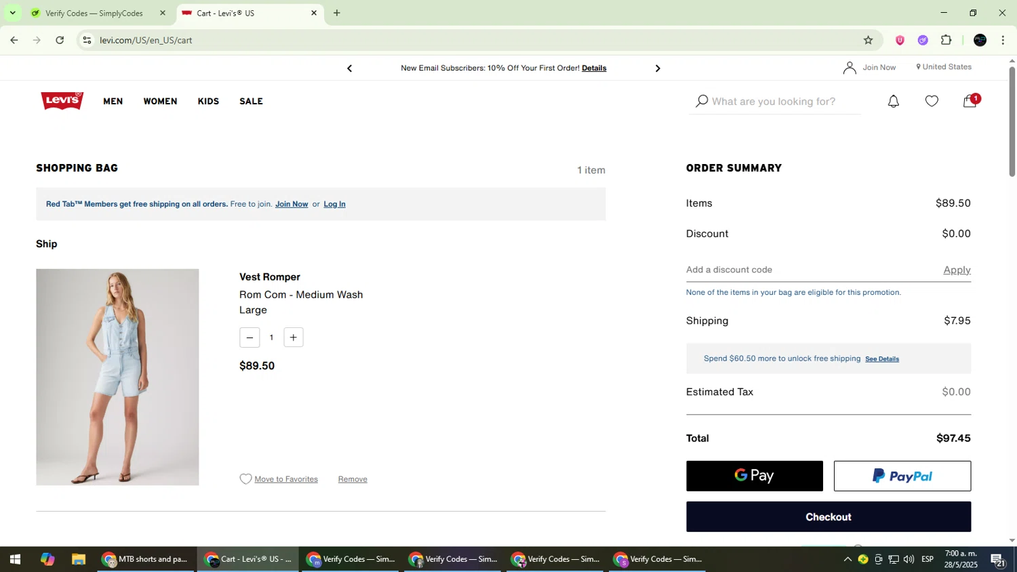Open the Windows Start menu
The image size is (1017, 572).
click(15, 559)
